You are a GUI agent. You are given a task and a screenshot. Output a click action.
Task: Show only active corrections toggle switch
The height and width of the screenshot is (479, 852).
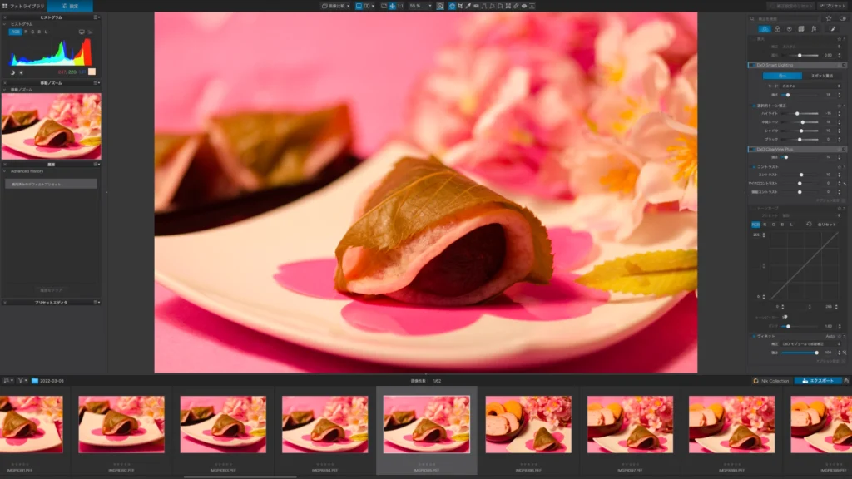[841, 18]
